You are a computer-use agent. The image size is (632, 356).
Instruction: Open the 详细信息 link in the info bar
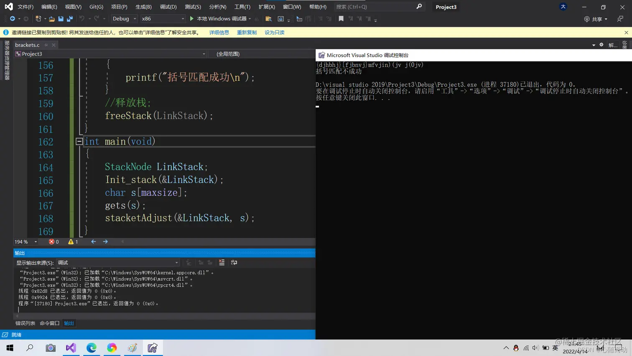pos(219,33)
